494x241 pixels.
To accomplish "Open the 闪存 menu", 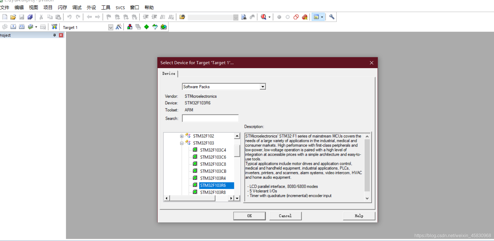I will 62,7.
